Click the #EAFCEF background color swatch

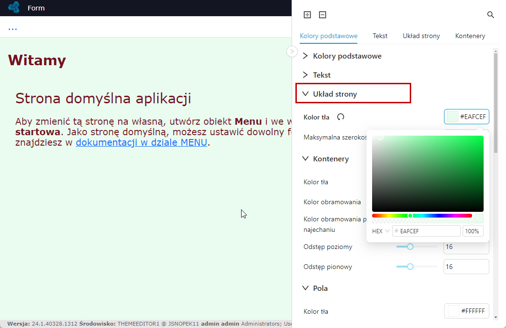click(x=466, y=117)
